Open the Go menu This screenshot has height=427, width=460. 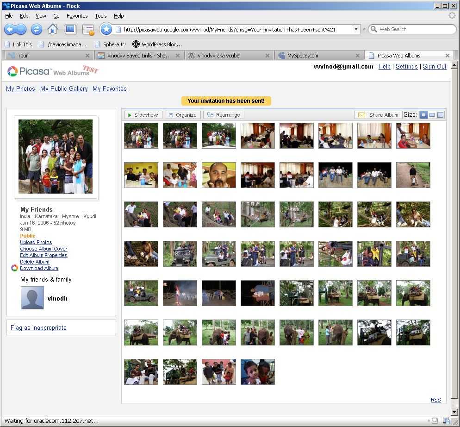(x=56, y=16)
